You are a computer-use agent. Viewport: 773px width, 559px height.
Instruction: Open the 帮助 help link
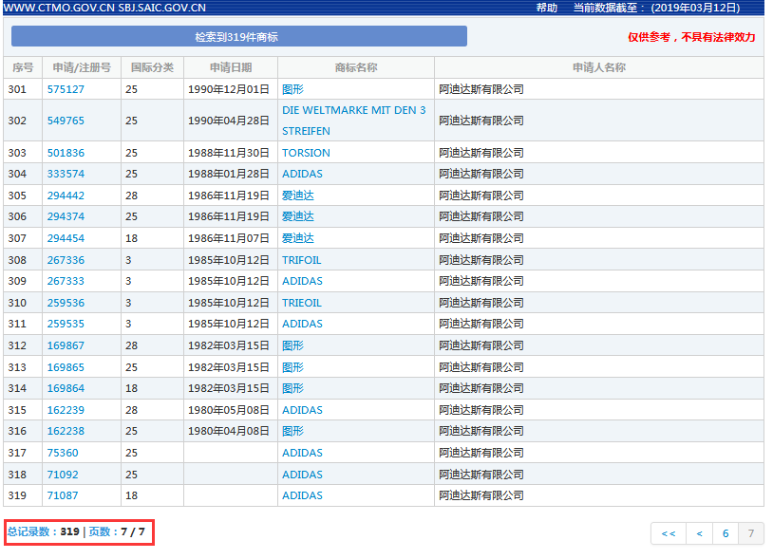click(547, 8)
